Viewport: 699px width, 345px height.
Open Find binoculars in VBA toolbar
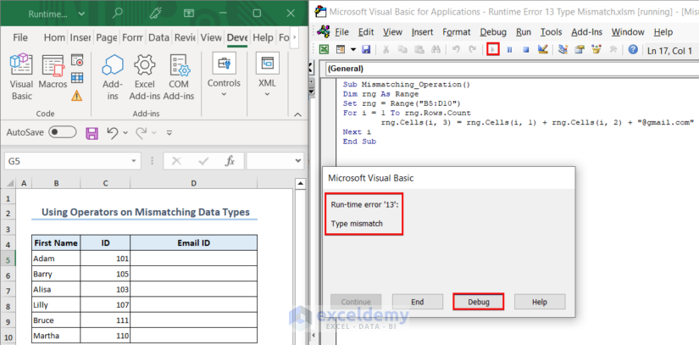pyautogui.click(x=435, y=49)
